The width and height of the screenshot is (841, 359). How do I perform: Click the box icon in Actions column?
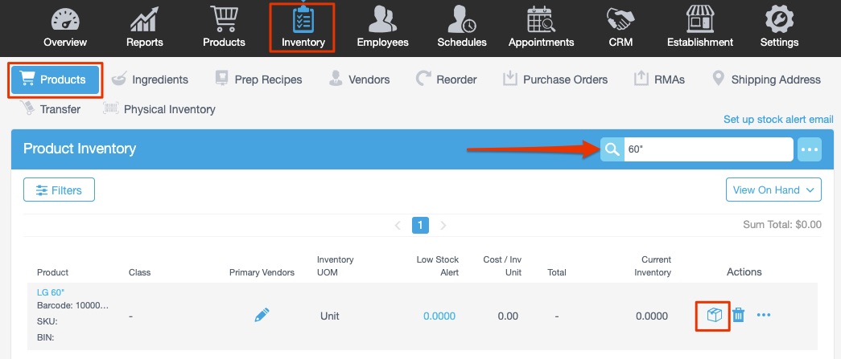(x=713, y=316)
